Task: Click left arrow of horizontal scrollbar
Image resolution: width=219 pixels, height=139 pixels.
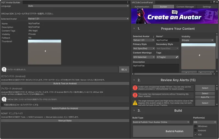Action: pos(133,74)
